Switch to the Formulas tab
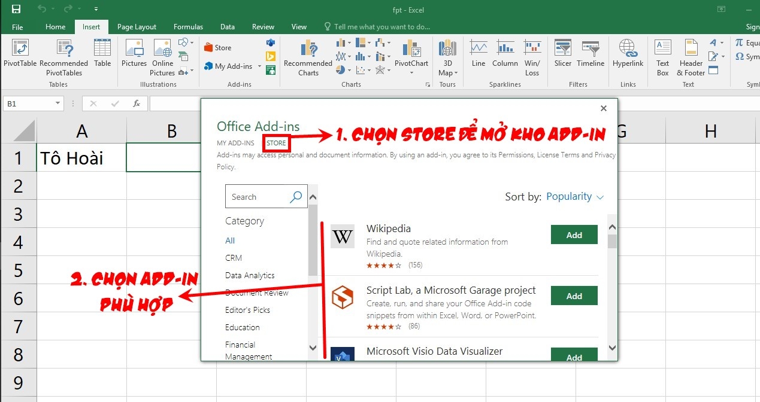Viewport: 760px width, 402px height. [188, 27]
